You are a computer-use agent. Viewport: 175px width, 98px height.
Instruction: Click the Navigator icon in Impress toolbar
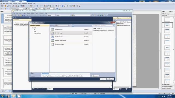click(x=56, y=6)
